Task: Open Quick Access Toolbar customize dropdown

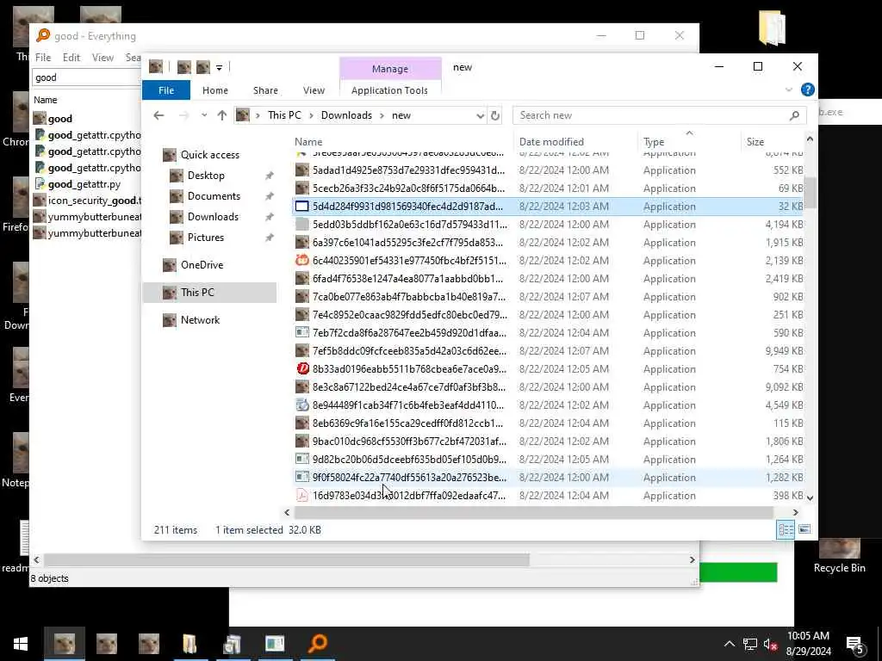Action: [x=220, y=68]
